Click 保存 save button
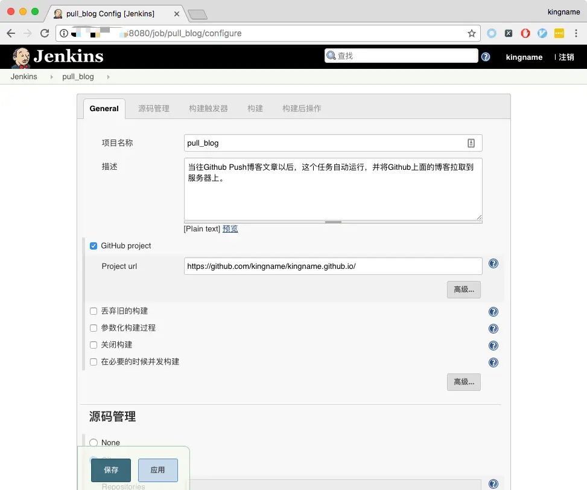 [x=111, y=470]
